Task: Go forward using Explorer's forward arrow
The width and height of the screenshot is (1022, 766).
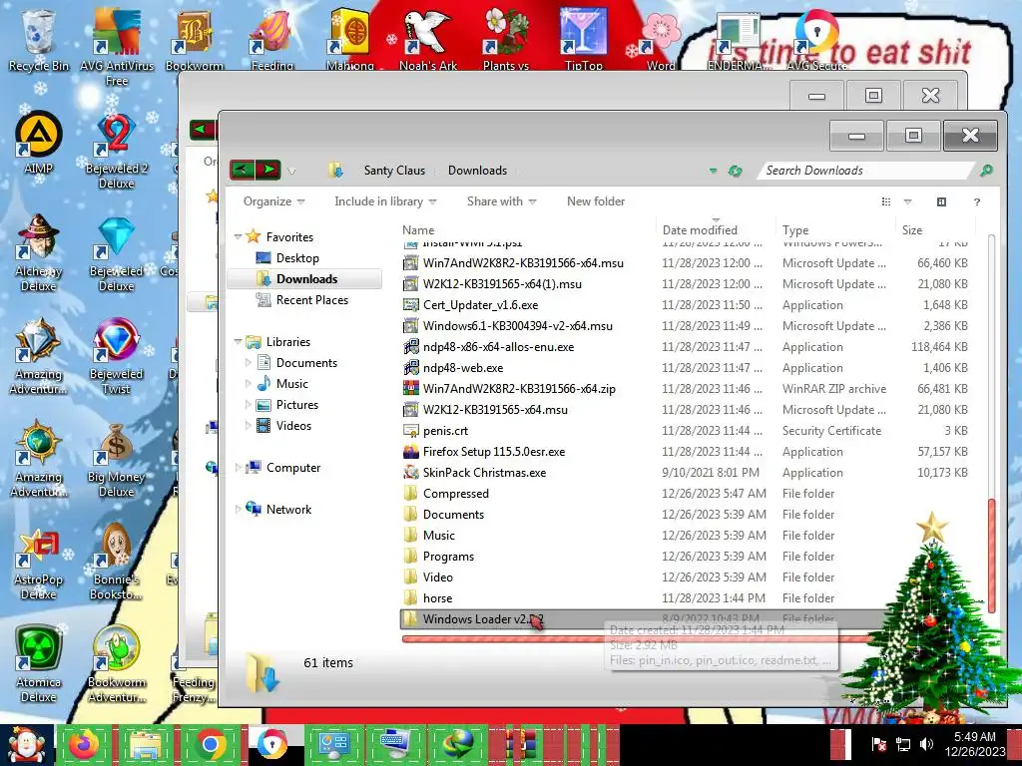Action: click(267, 170)
